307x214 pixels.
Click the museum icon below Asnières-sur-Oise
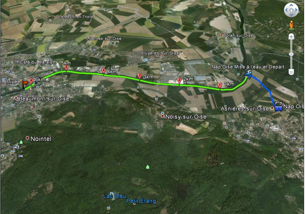pos(251,129)
